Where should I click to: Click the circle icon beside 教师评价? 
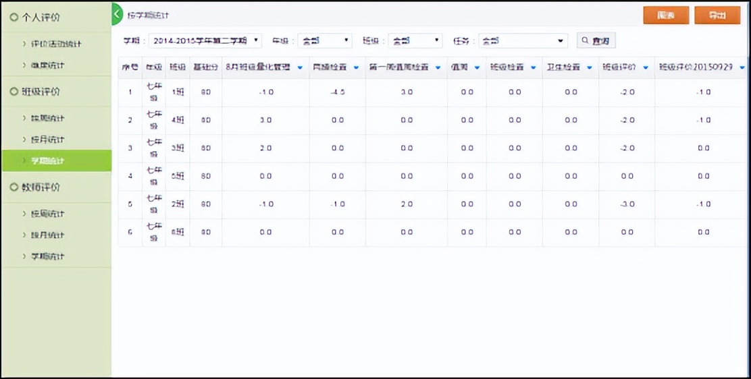pyautogui.click(x=14, y=187)
